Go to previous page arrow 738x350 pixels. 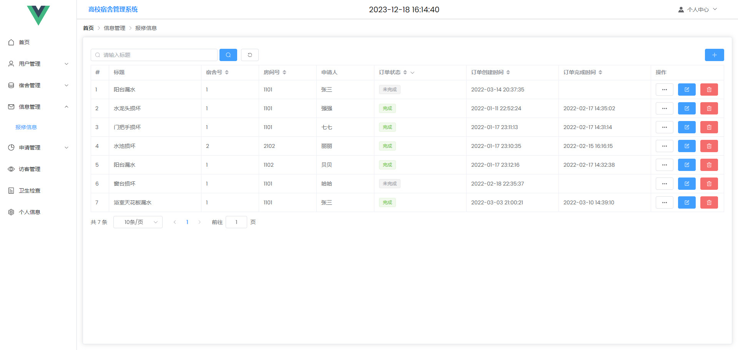(x=175, y=222)
